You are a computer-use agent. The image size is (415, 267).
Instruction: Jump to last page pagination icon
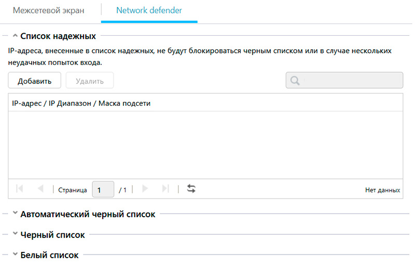click(165, 189)
